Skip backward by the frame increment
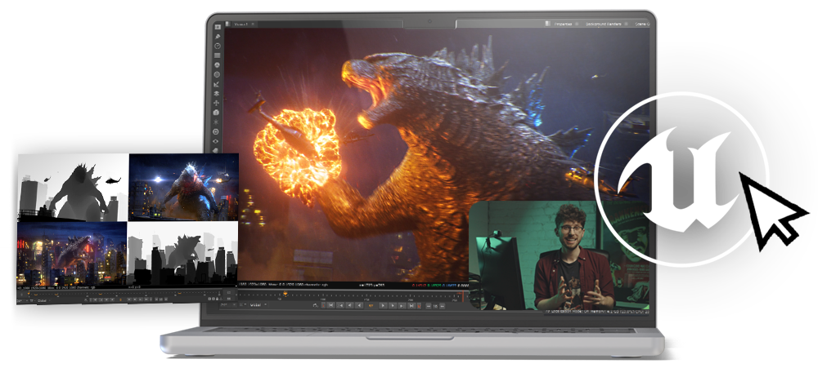 tap(429, 305)
